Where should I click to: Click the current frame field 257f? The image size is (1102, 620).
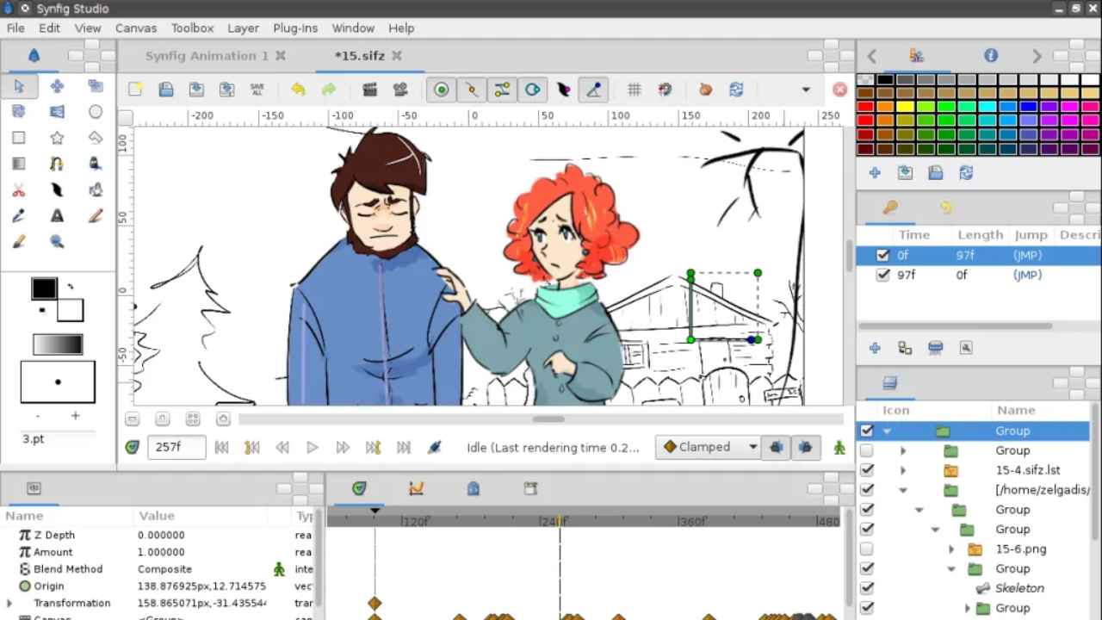coord(176,447)
